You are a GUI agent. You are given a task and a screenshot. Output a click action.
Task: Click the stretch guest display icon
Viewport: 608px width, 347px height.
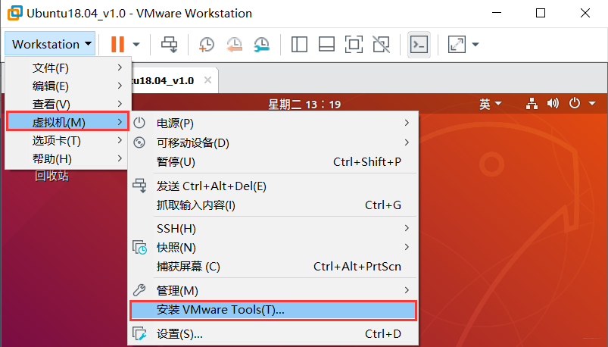(x=457, y=44)
